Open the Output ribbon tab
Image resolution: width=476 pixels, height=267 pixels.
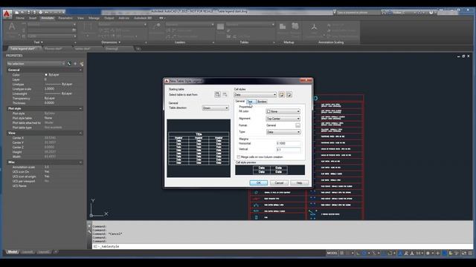pos(109,18)
